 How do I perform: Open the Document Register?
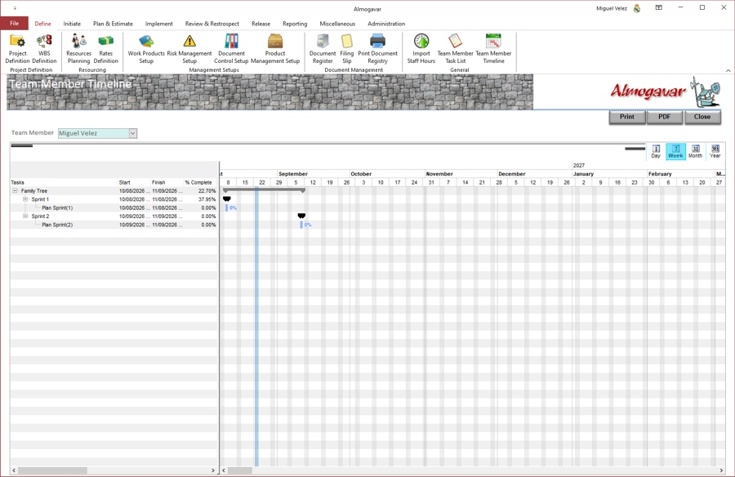coord(323,49)
